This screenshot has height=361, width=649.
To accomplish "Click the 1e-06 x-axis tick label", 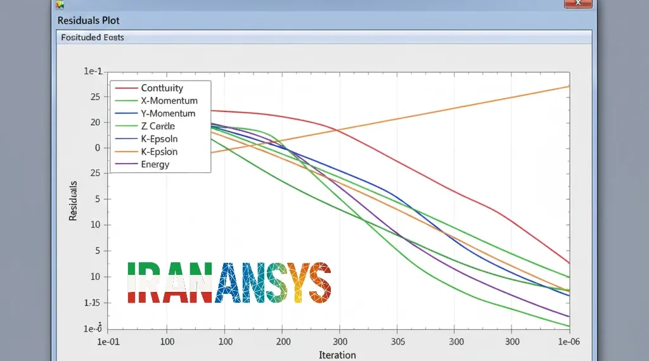I will 569,341.
